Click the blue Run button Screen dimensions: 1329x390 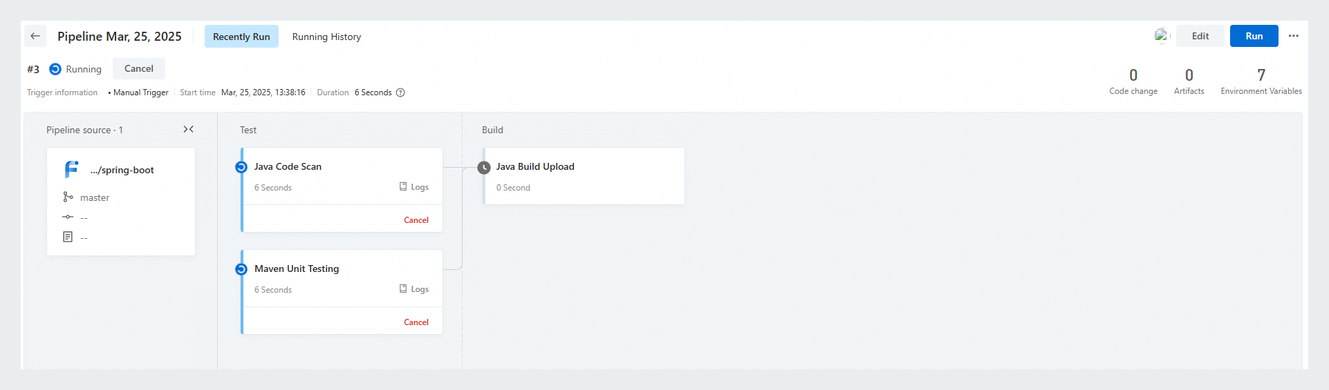pos(1254,36)
